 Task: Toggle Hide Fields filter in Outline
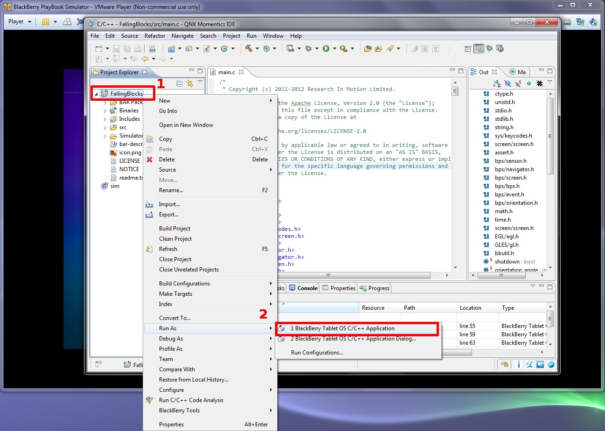pos(507,83)
